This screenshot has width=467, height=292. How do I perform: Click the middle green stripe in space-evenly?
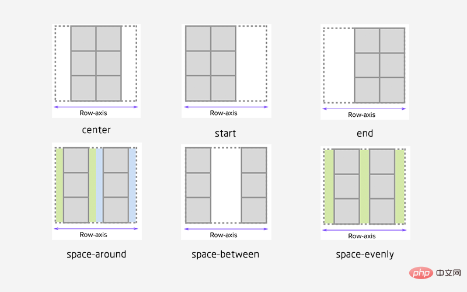[x=364, y=186]
